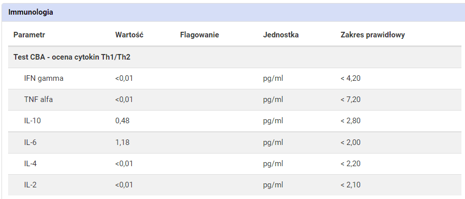Viewport: 465px width, 199px height.
Task: Click the TNF alfa parameter name
Action: point(38,99)
